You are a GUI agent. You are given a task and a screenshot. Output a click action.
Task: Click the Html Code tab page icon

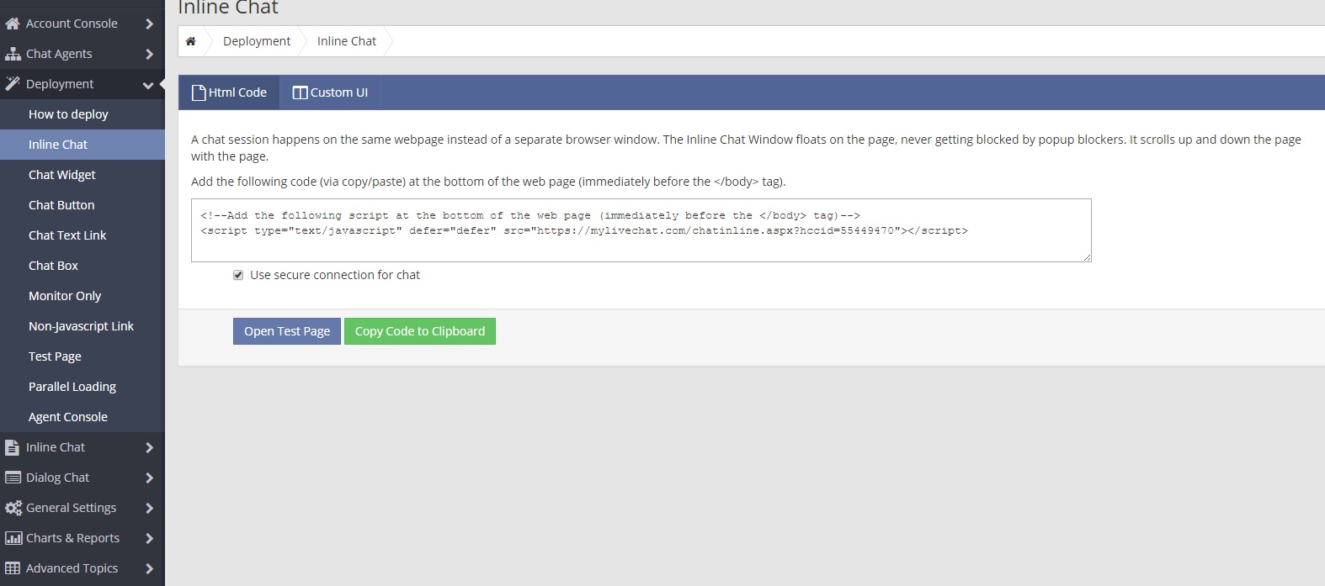(199, 92)
